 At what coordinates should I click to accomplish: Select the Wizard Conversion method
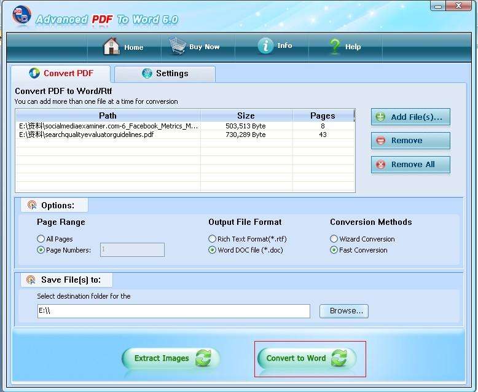334,238
